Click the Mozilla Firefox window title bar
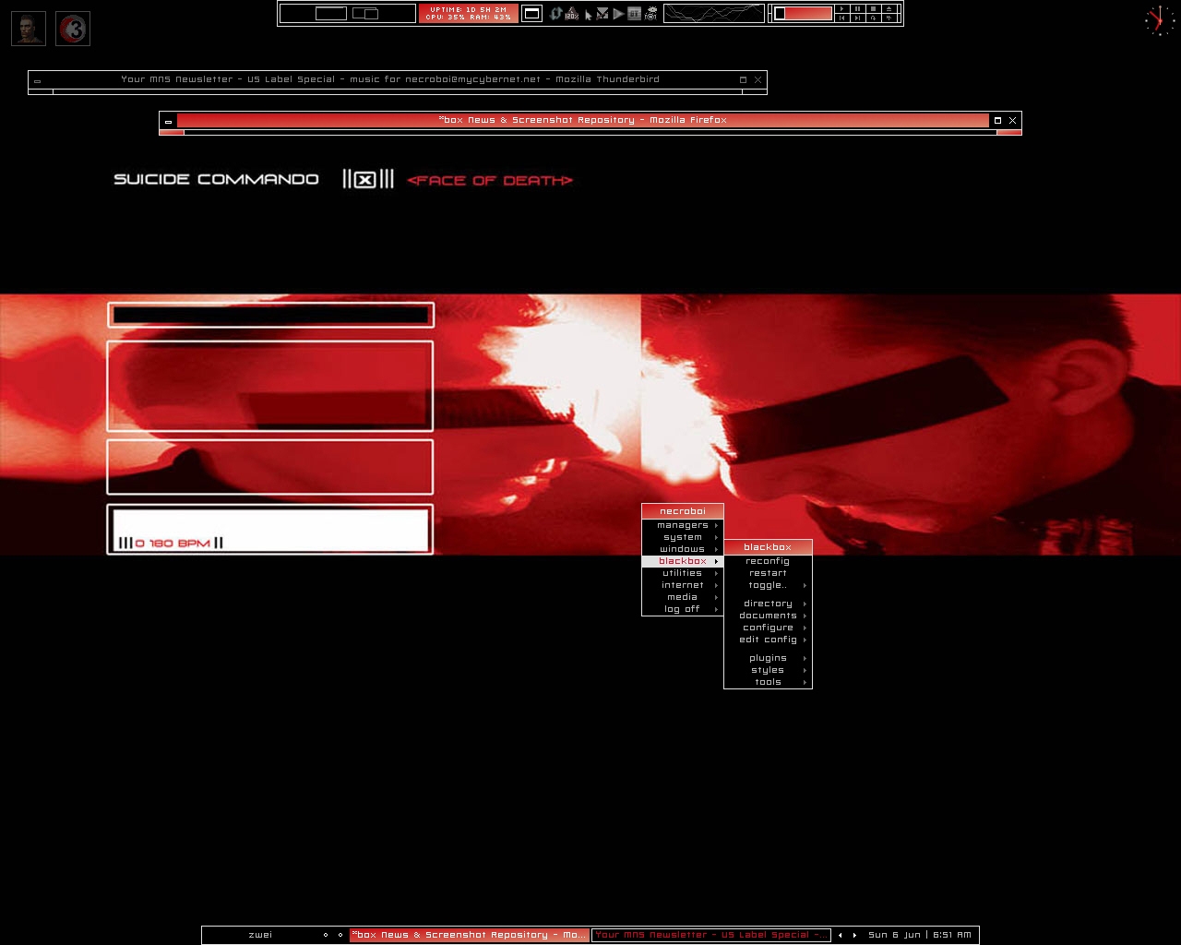 click(582, 120)
